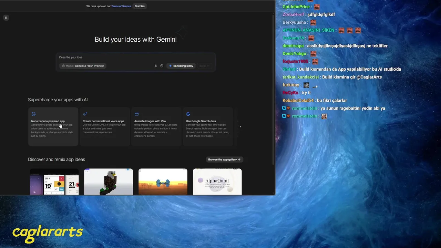Click the Nano banana card icon

tap(33, 114)
